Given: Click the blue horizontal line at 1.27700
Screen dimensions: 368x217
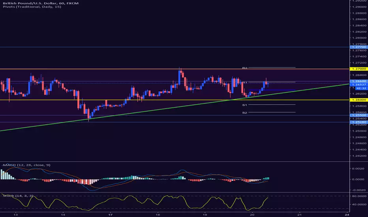Looking at the screenshot, I should (175, 47).
